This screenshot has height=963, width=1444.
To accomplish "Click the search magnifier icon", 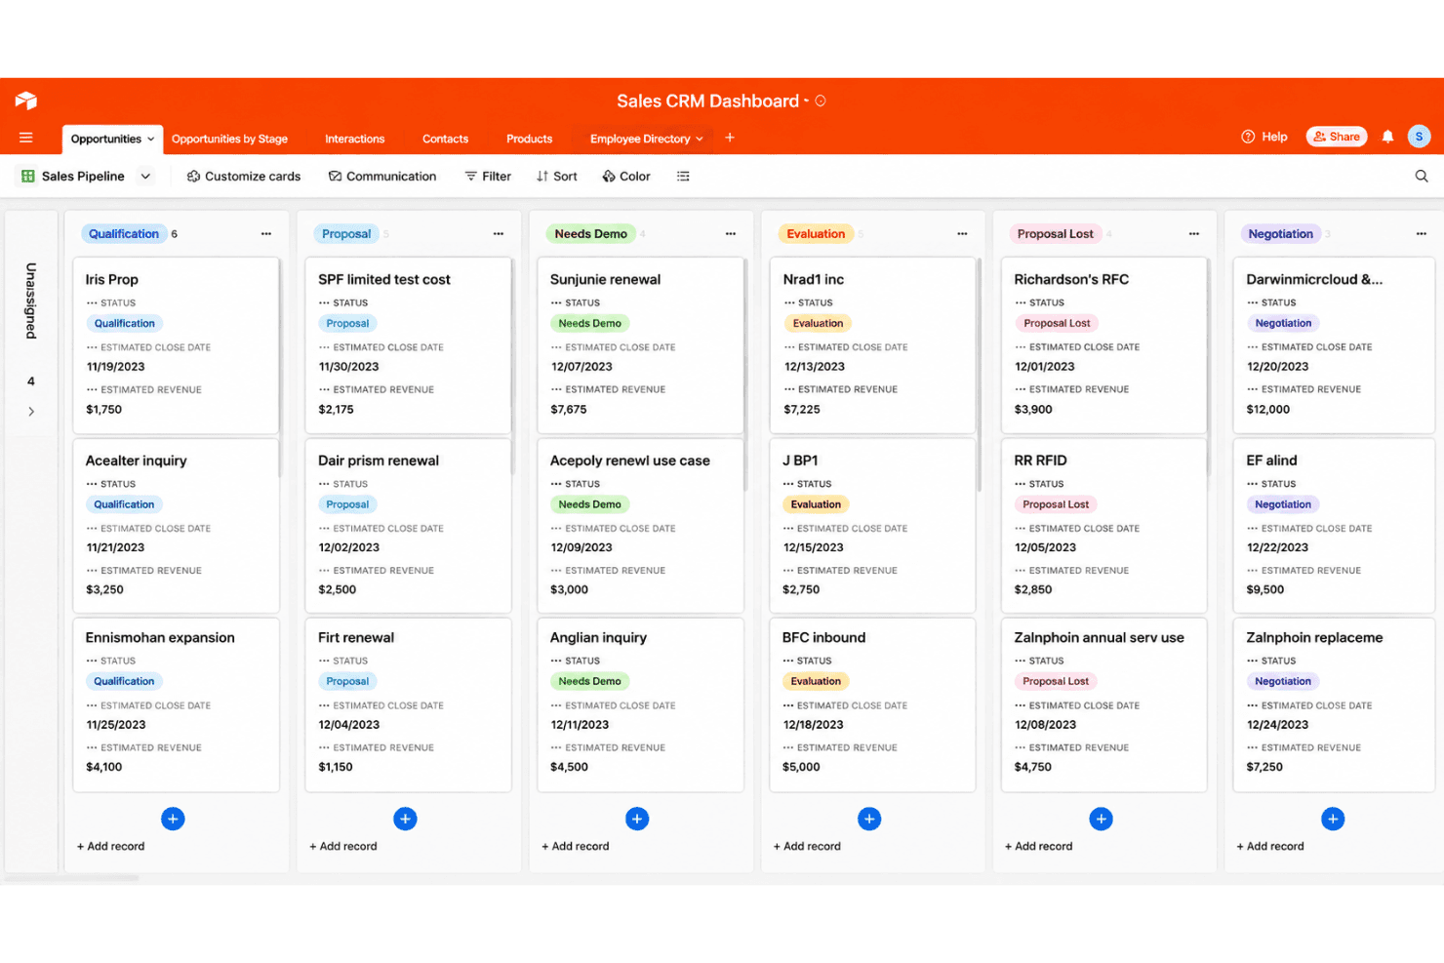I will [x=1422, y=177].
